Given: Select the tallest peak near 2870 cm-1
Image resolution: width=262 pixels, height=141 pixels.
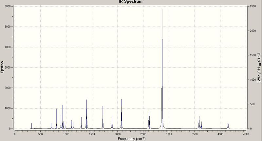Looking at the screenshot, I should tap(162, 69).
